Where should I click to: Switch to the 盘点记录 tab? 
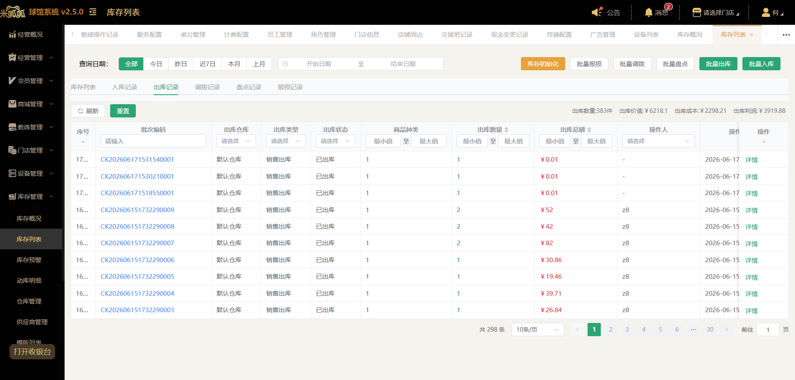249,87
